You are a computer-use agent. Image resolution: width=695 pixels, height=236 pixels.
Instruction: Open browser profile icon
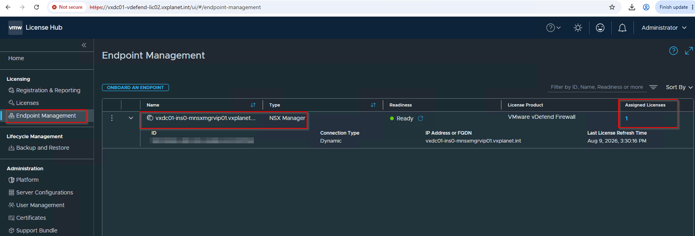[x=646, y=7]
